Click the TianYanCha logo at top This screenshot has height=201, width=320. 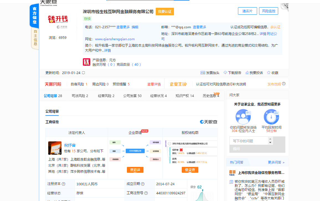(48, 3)
